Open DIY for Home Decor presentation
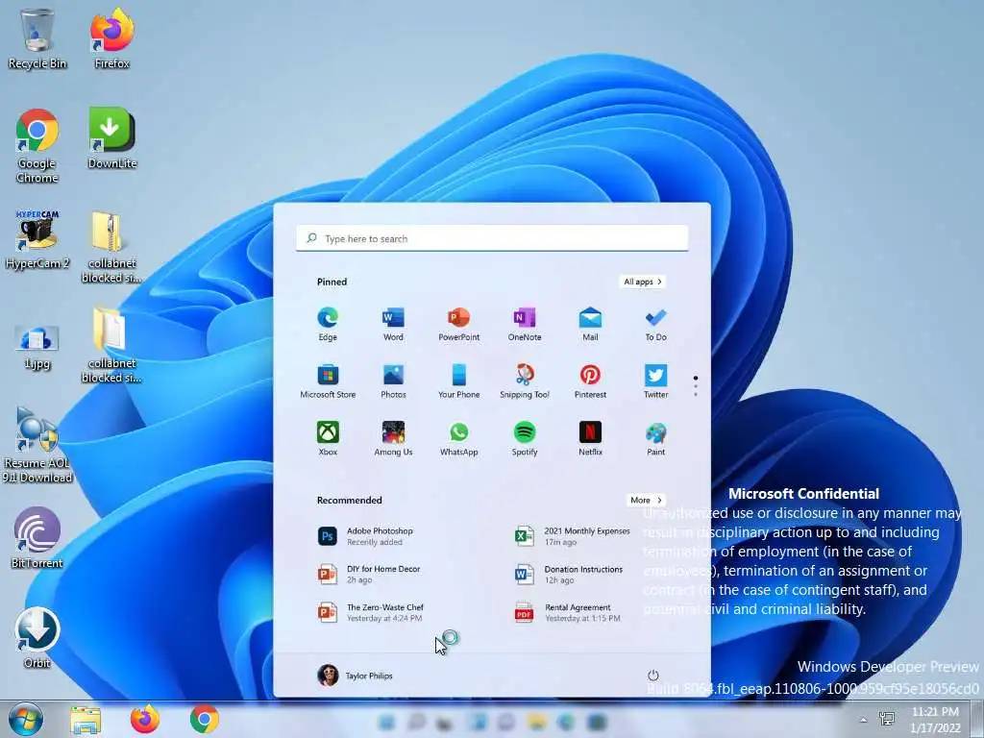984x738 pixels. pos(369,575)
